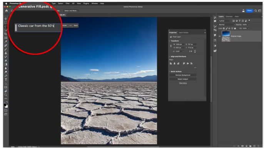264x148 pixels.
Task: Click the Home icon in options bar
Action: (7, 11)
